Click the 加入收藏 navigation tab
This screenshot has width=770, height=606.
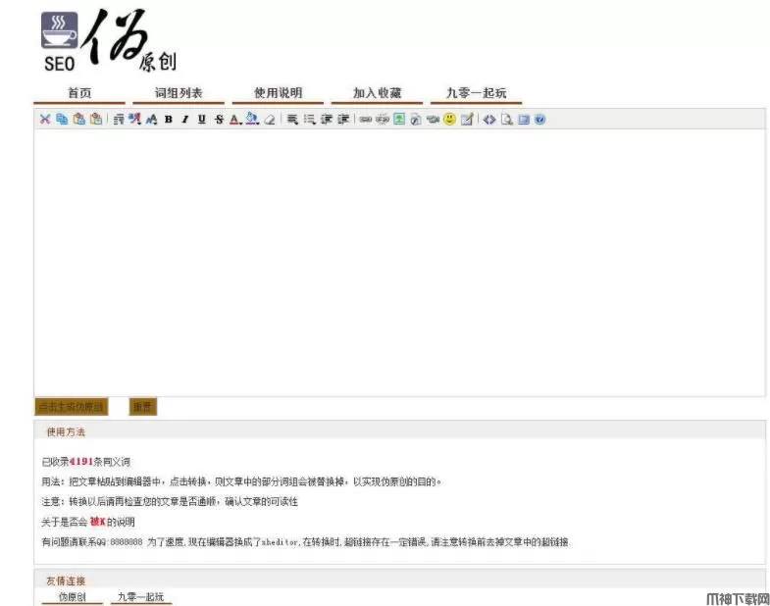tap(377, 93)
